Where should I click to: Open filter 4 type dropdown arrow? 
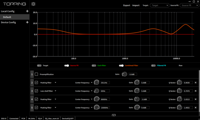55,99
